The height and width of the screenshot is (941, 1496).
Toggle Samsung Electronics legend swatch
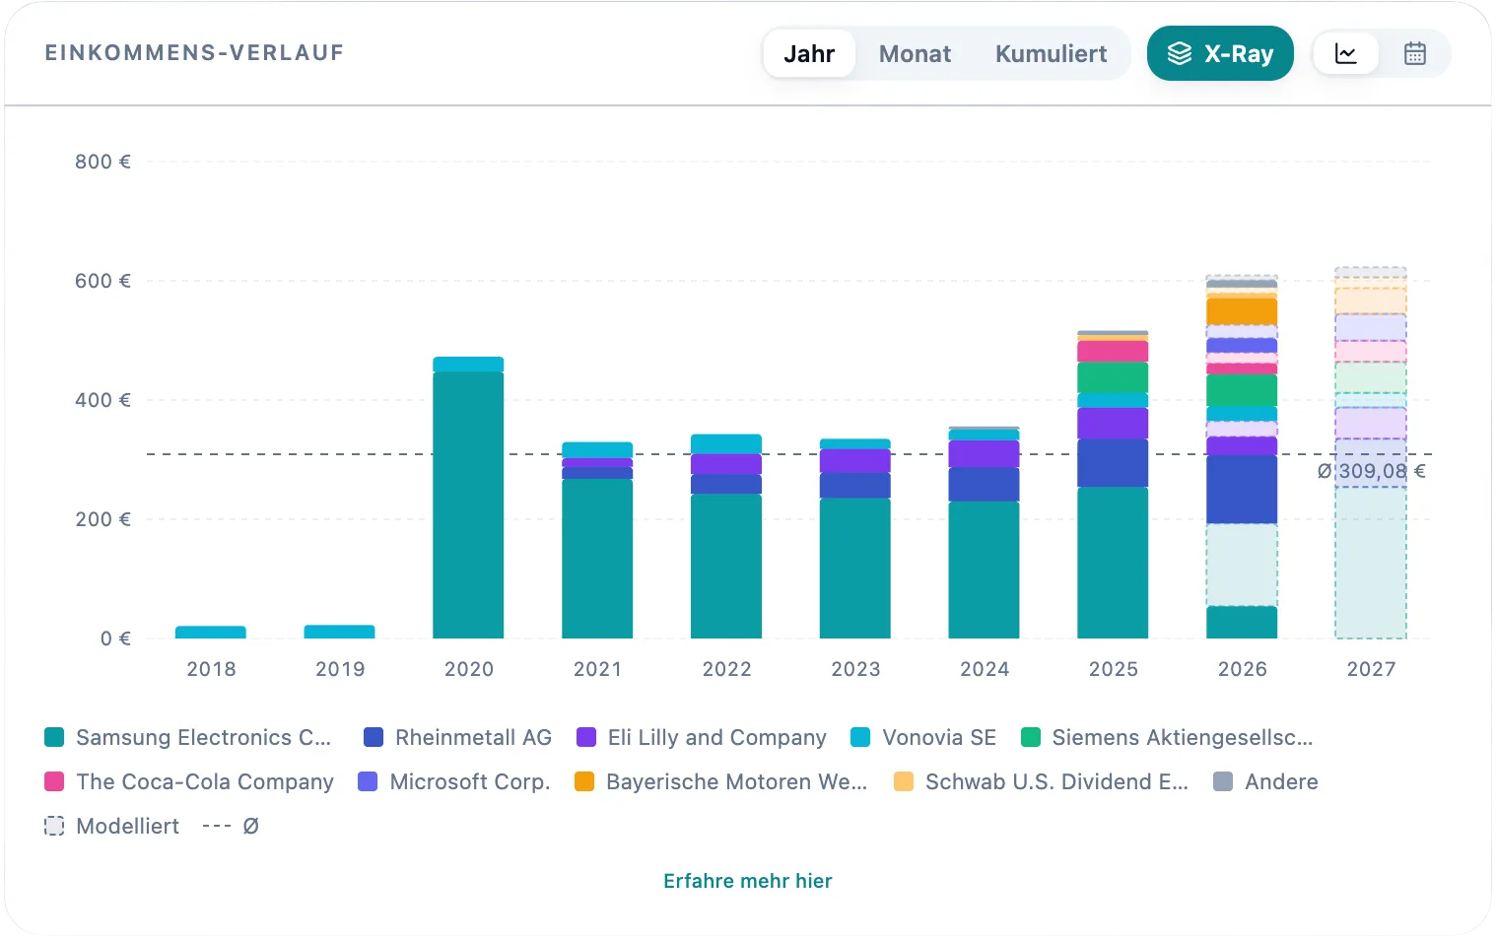[54, 737]
